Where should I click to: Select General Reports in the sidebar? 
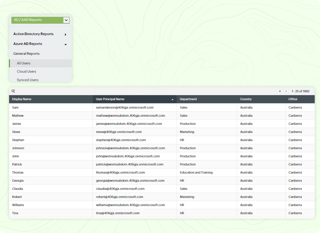(x=26, y=53)
